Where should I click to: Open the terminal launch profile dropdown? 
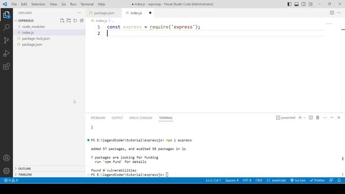tap(305, 117)
